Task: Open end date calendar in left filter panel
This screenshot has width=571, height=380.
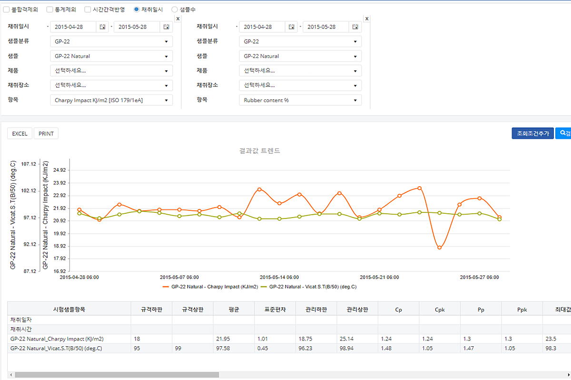Action: [166, 27]
